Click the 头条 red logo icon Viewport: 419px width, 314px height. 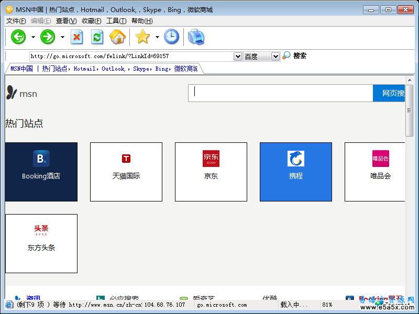[41, 230]
